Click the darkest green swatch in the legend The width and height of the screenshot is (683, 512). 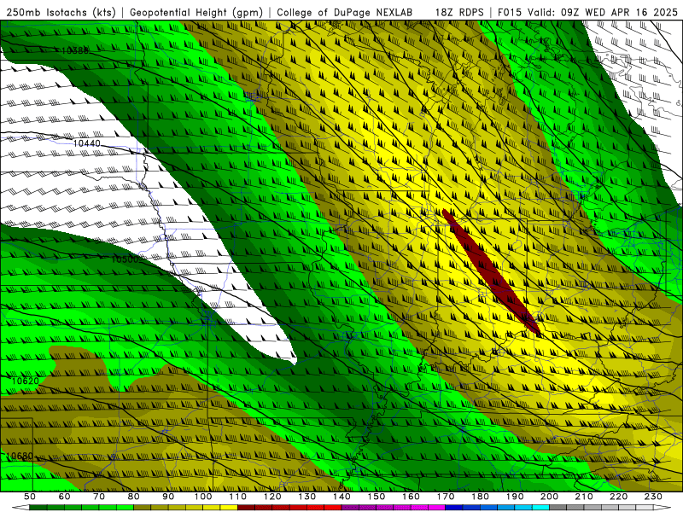point(38,507)
